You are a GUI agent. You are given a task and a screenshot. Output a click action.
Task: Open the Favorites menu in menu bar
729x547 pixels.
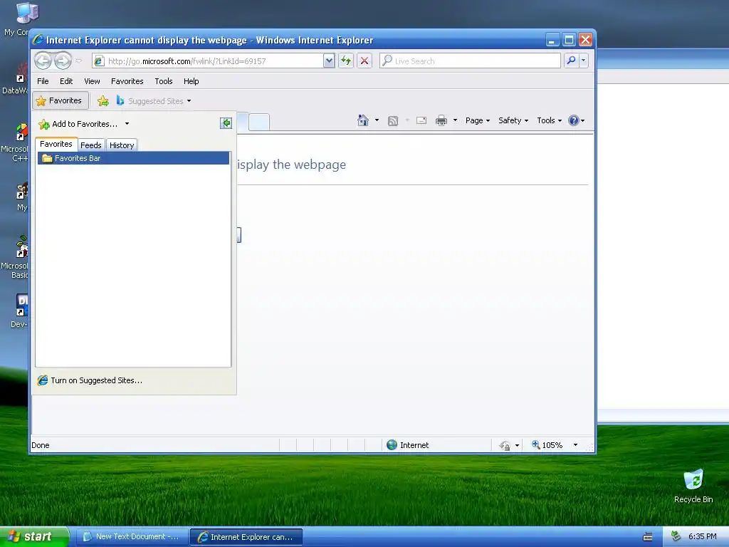127,81
